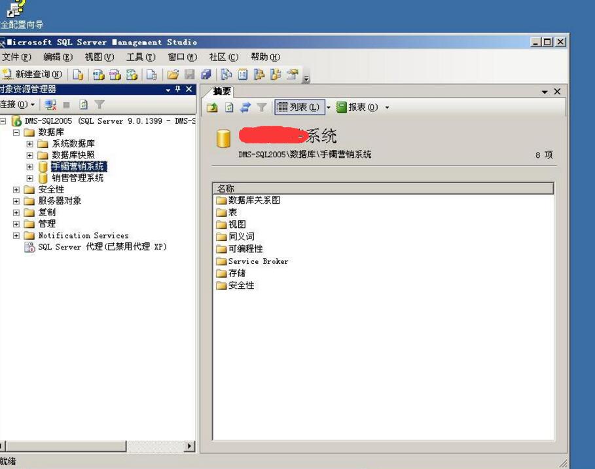The height and width of the screenshot is (469, 595).
Task: Click the Properties Window toolbar icon
Action: point(293,75)
